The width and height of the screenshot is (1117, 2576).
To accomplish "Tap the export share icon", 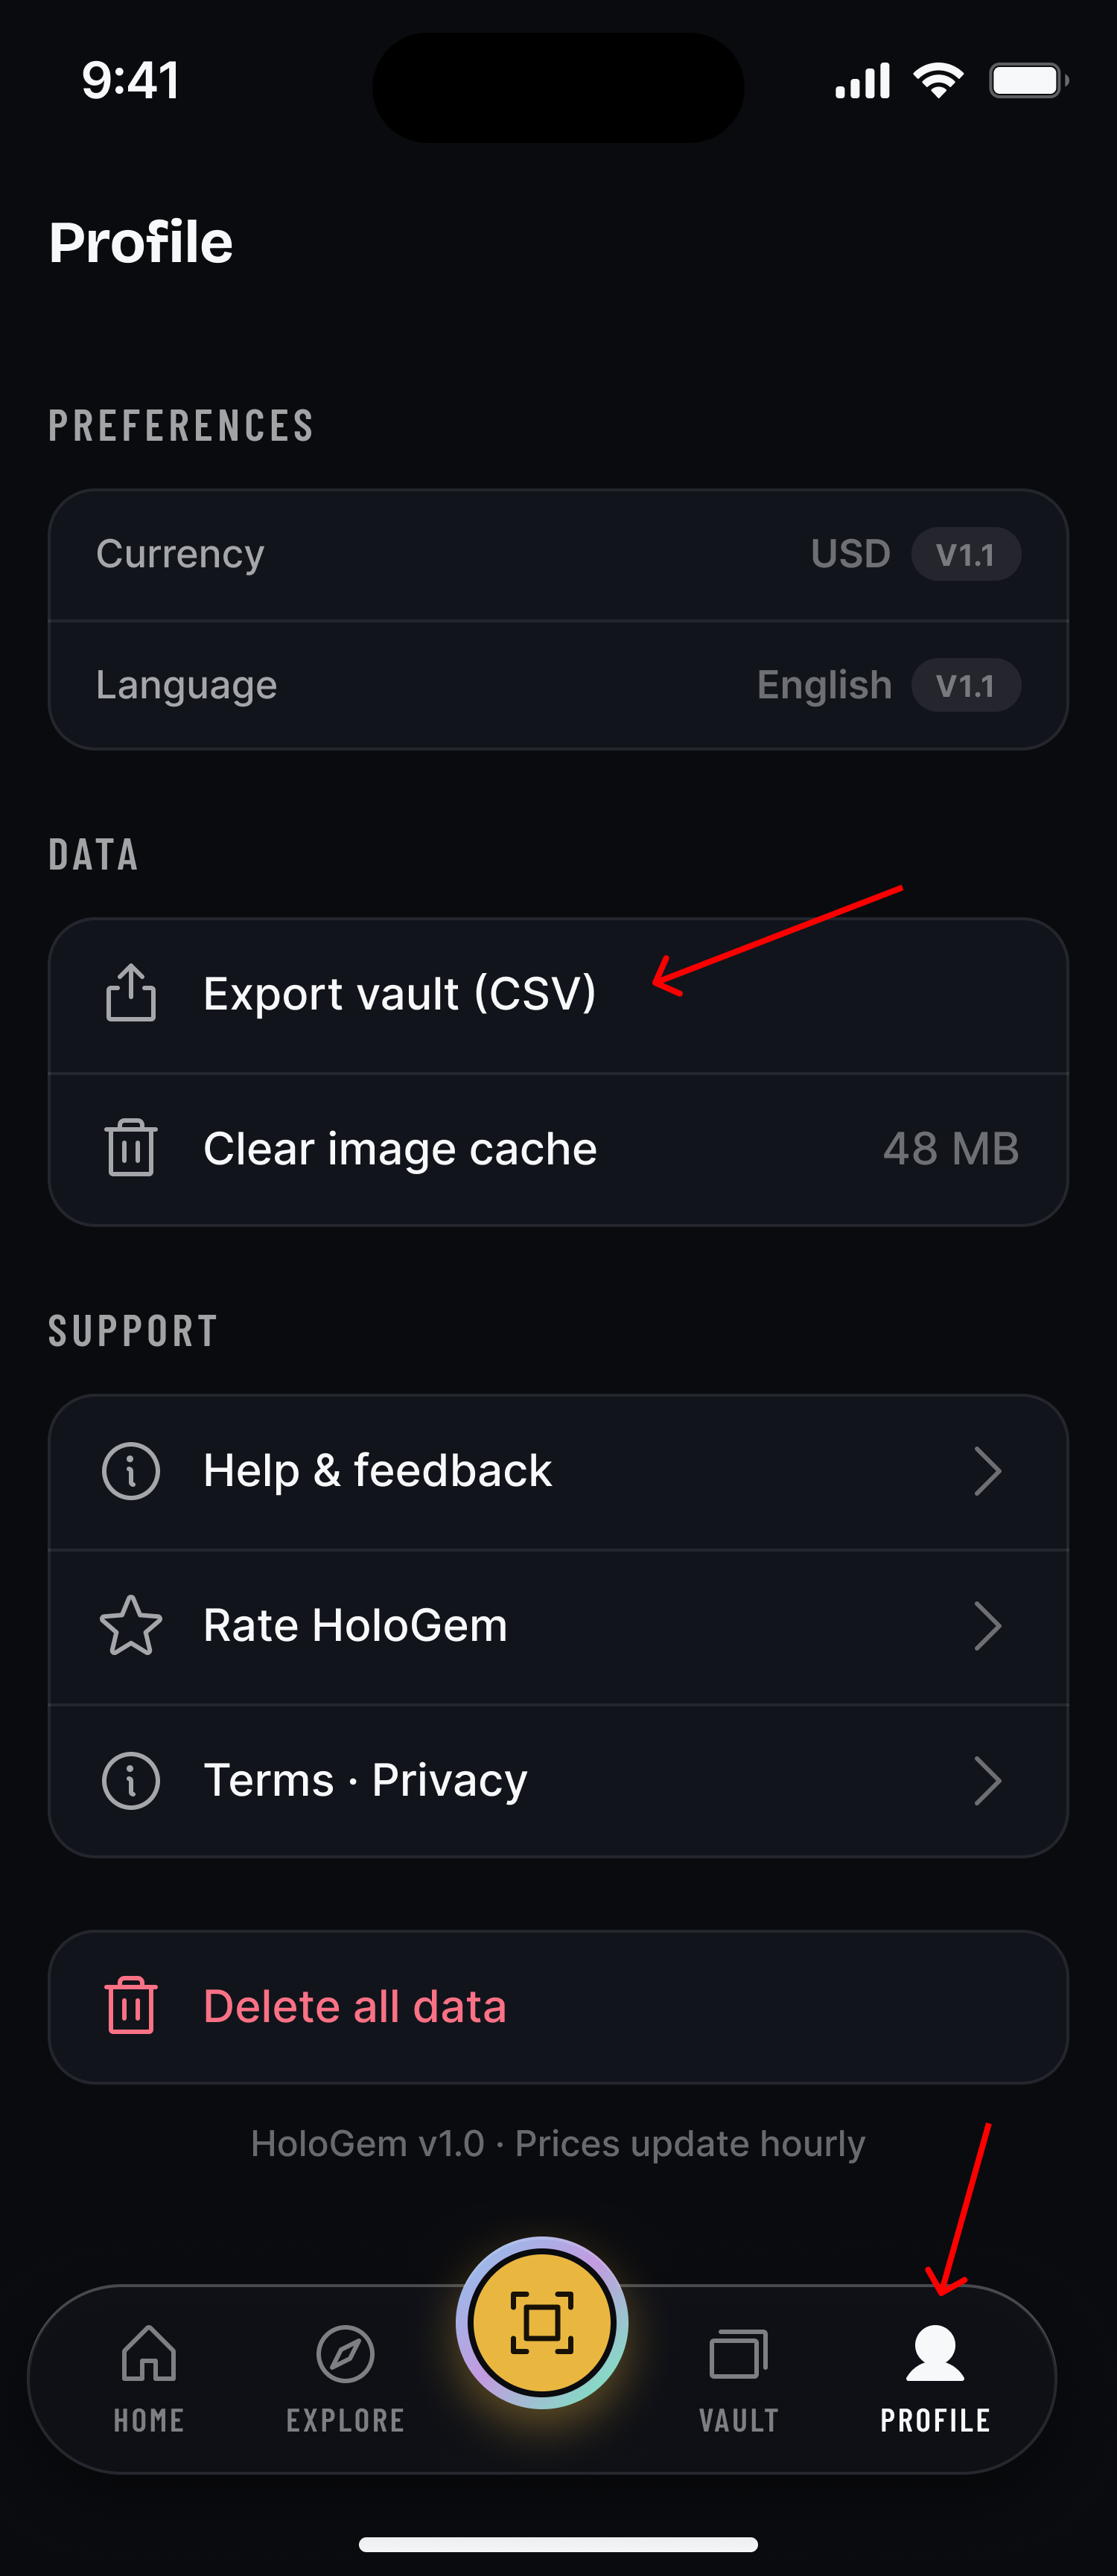I will pos(131,993).
